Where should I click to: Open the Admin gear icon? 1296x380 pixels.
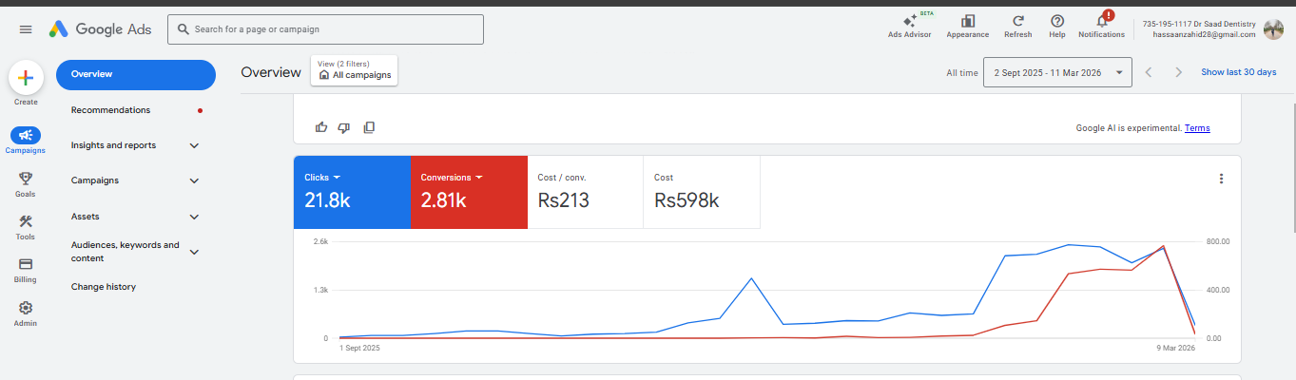click(x=26, y=308)
